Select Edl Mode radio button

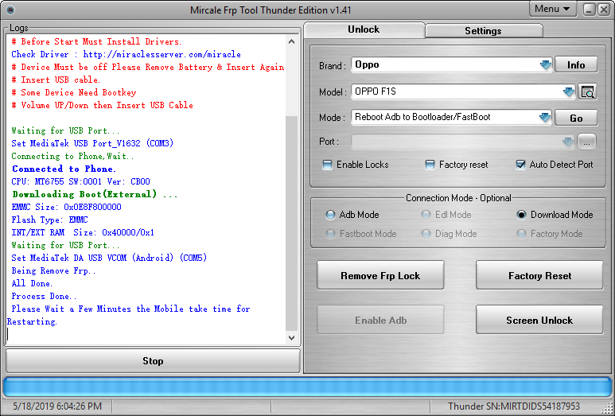426,215
